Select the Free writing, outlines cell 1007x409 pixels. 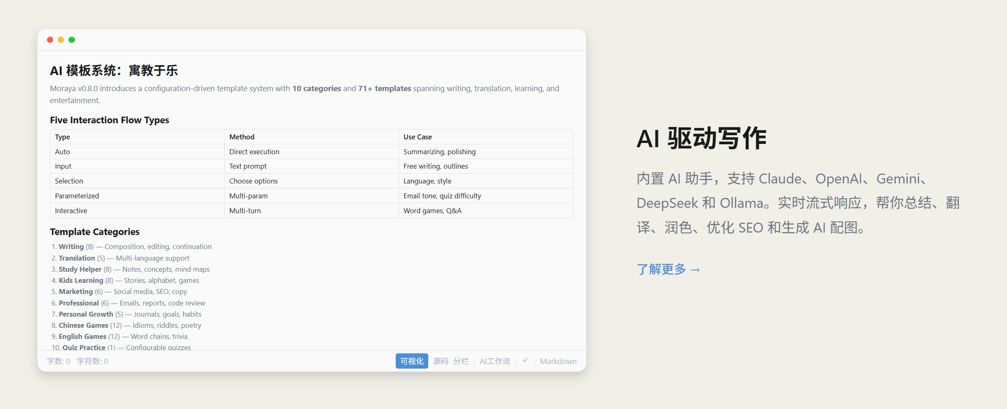click(486, 166)
